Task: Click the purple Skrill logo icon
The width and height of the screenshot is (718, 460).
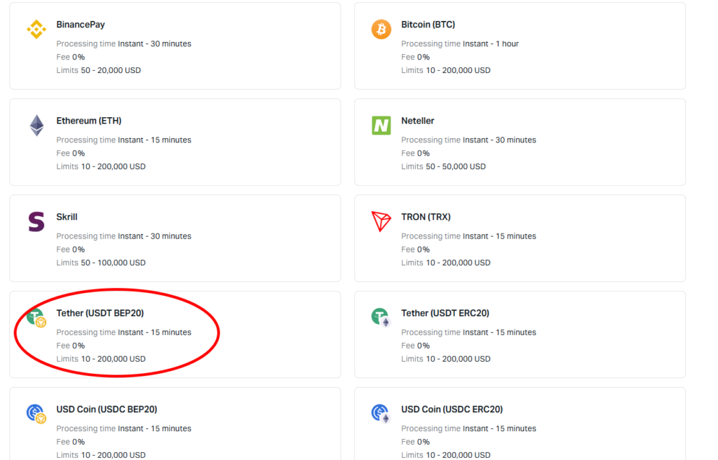Action: coord(36,222)
